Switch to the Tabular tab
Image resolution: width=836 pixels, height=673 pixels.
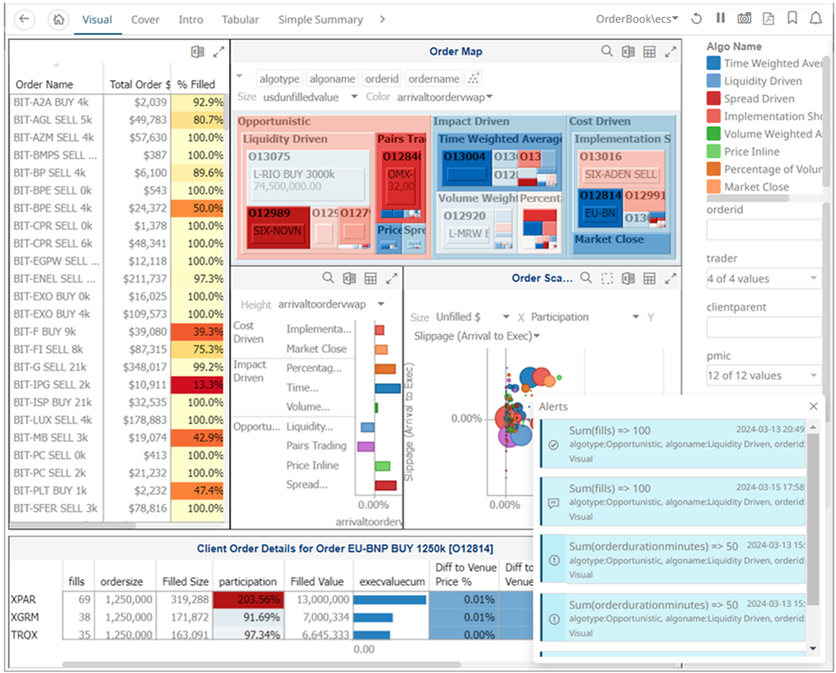(x=240, y=19)
